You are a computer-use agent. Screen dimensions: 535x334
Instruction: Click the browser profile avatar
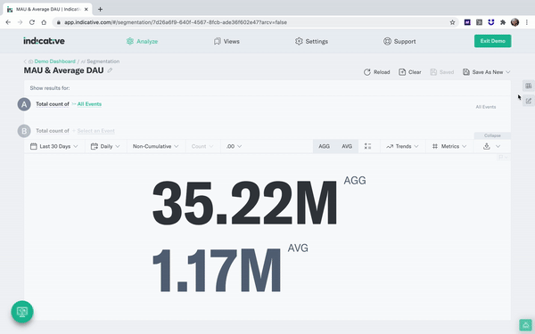pos(514,22)
